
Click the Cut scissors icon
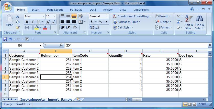pos(17,17)
